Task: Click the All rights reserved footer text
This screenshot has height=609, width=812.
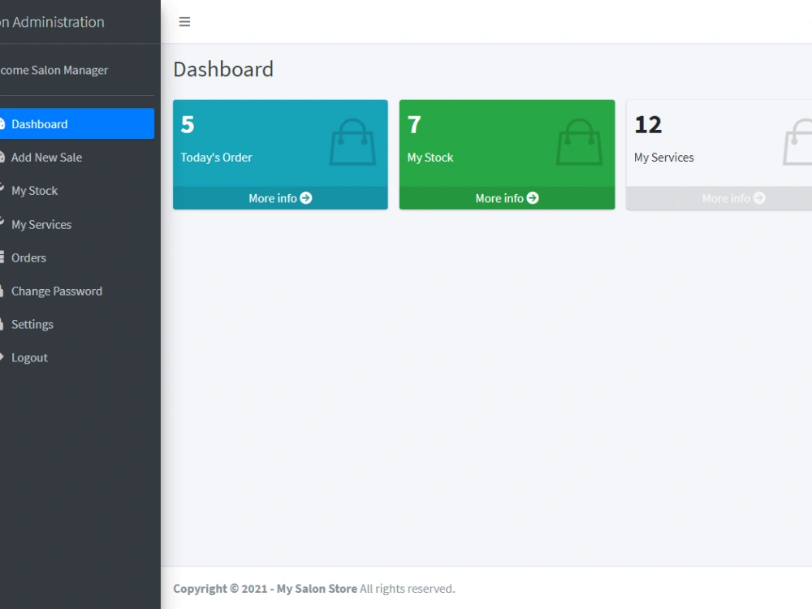Action: [408, 589]
